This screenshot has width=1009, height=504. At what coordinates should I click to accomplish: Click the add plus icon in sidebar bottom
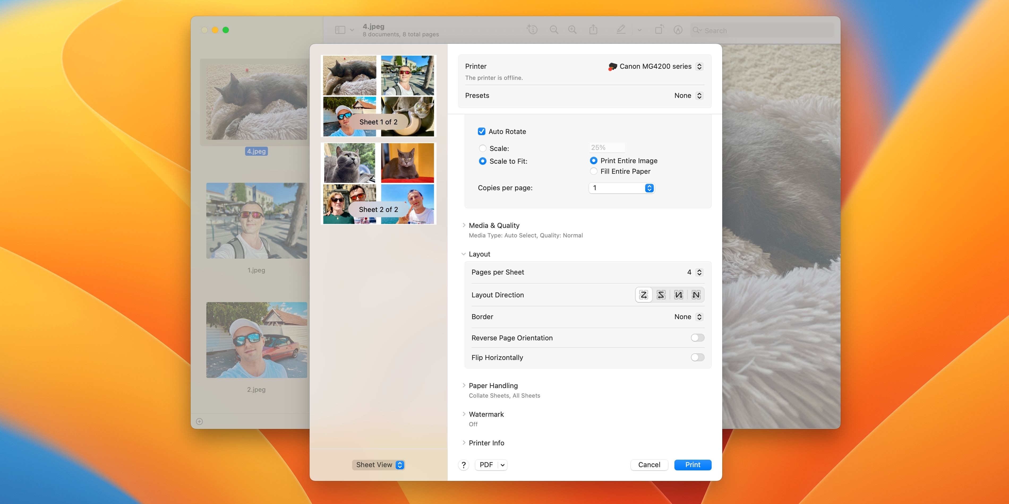(x=199, y=422)
